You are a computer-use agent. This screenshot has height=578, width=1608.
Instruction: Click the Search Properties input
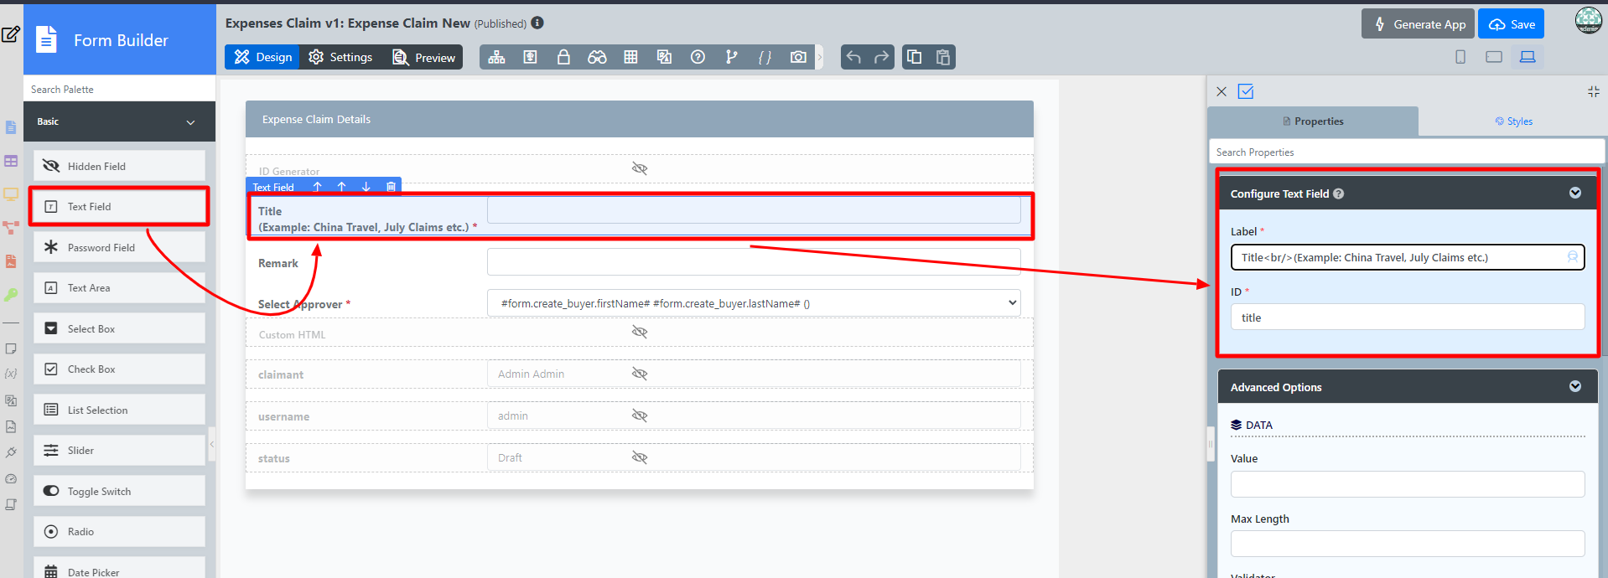pos(1407,152)
